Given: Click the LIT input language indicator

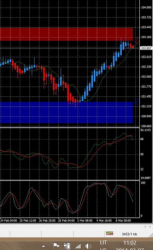Looking at the screenshot, I should pyautogui.click(x=103, y=242).
